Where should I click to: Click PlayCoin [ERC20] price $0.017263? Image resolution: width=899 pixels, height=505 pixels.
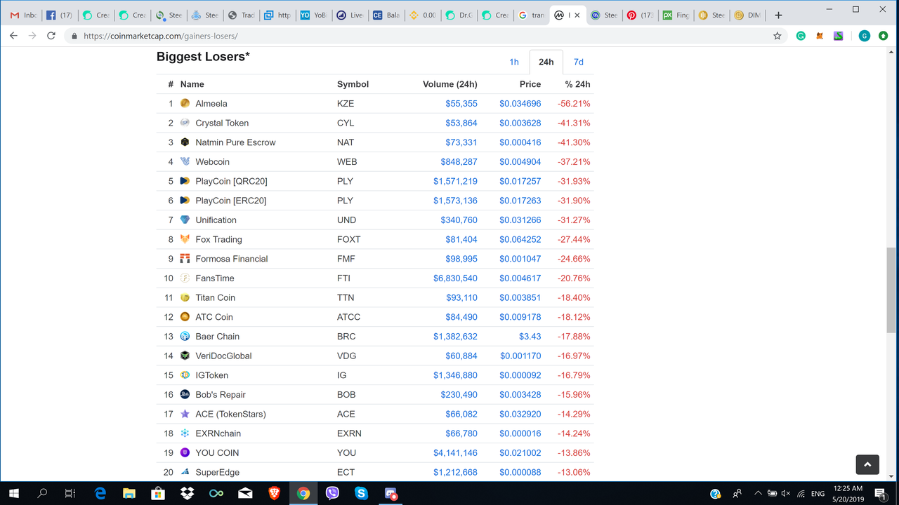520,201
